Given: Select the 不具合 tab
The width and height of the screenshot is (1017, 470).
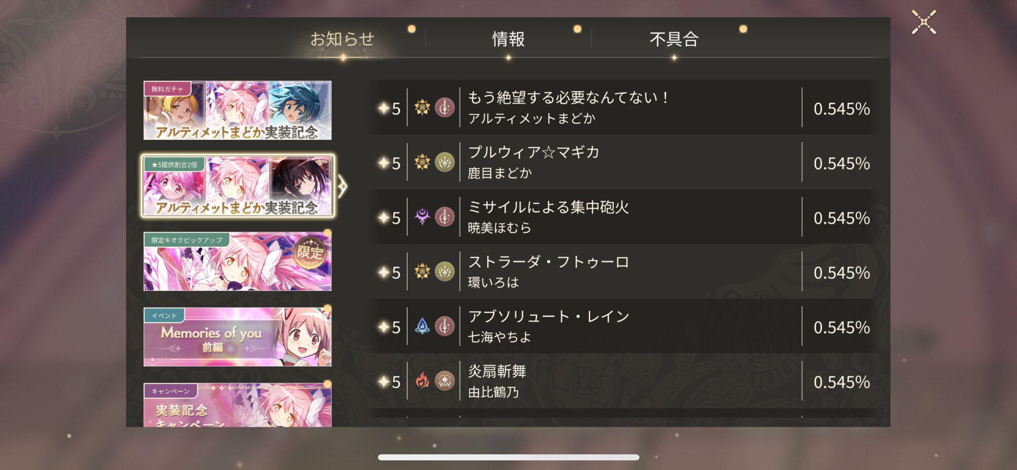Looking at the screenshot, I should point(674,39).
